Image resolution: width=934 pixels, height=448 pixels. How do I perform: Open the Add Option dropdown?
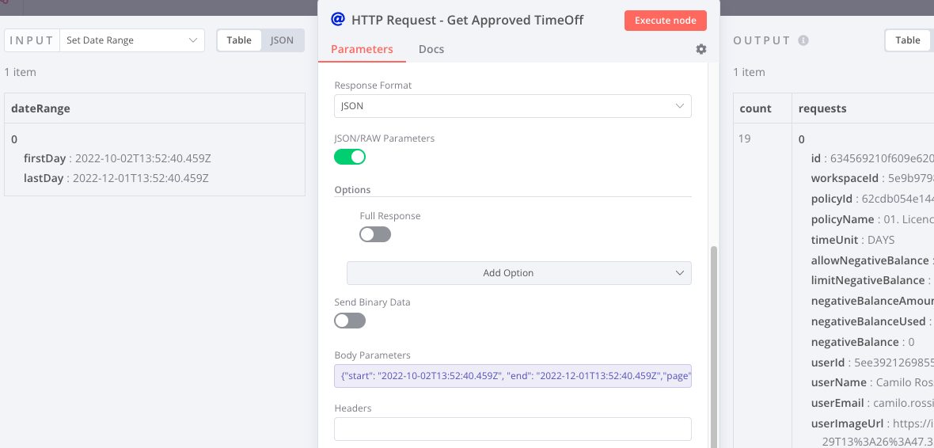(518, 273)
